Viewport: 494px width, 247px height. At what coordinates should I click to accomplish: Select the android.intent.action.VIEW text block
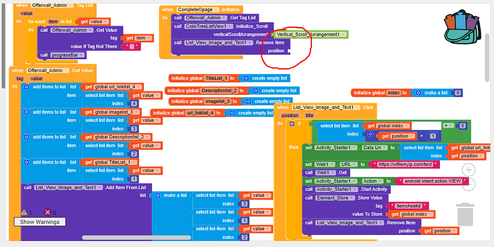click(x=433, y=181)
